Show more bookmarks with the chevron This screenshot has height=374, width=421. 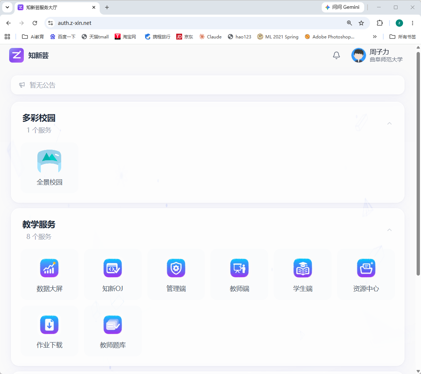pos(375,37)
